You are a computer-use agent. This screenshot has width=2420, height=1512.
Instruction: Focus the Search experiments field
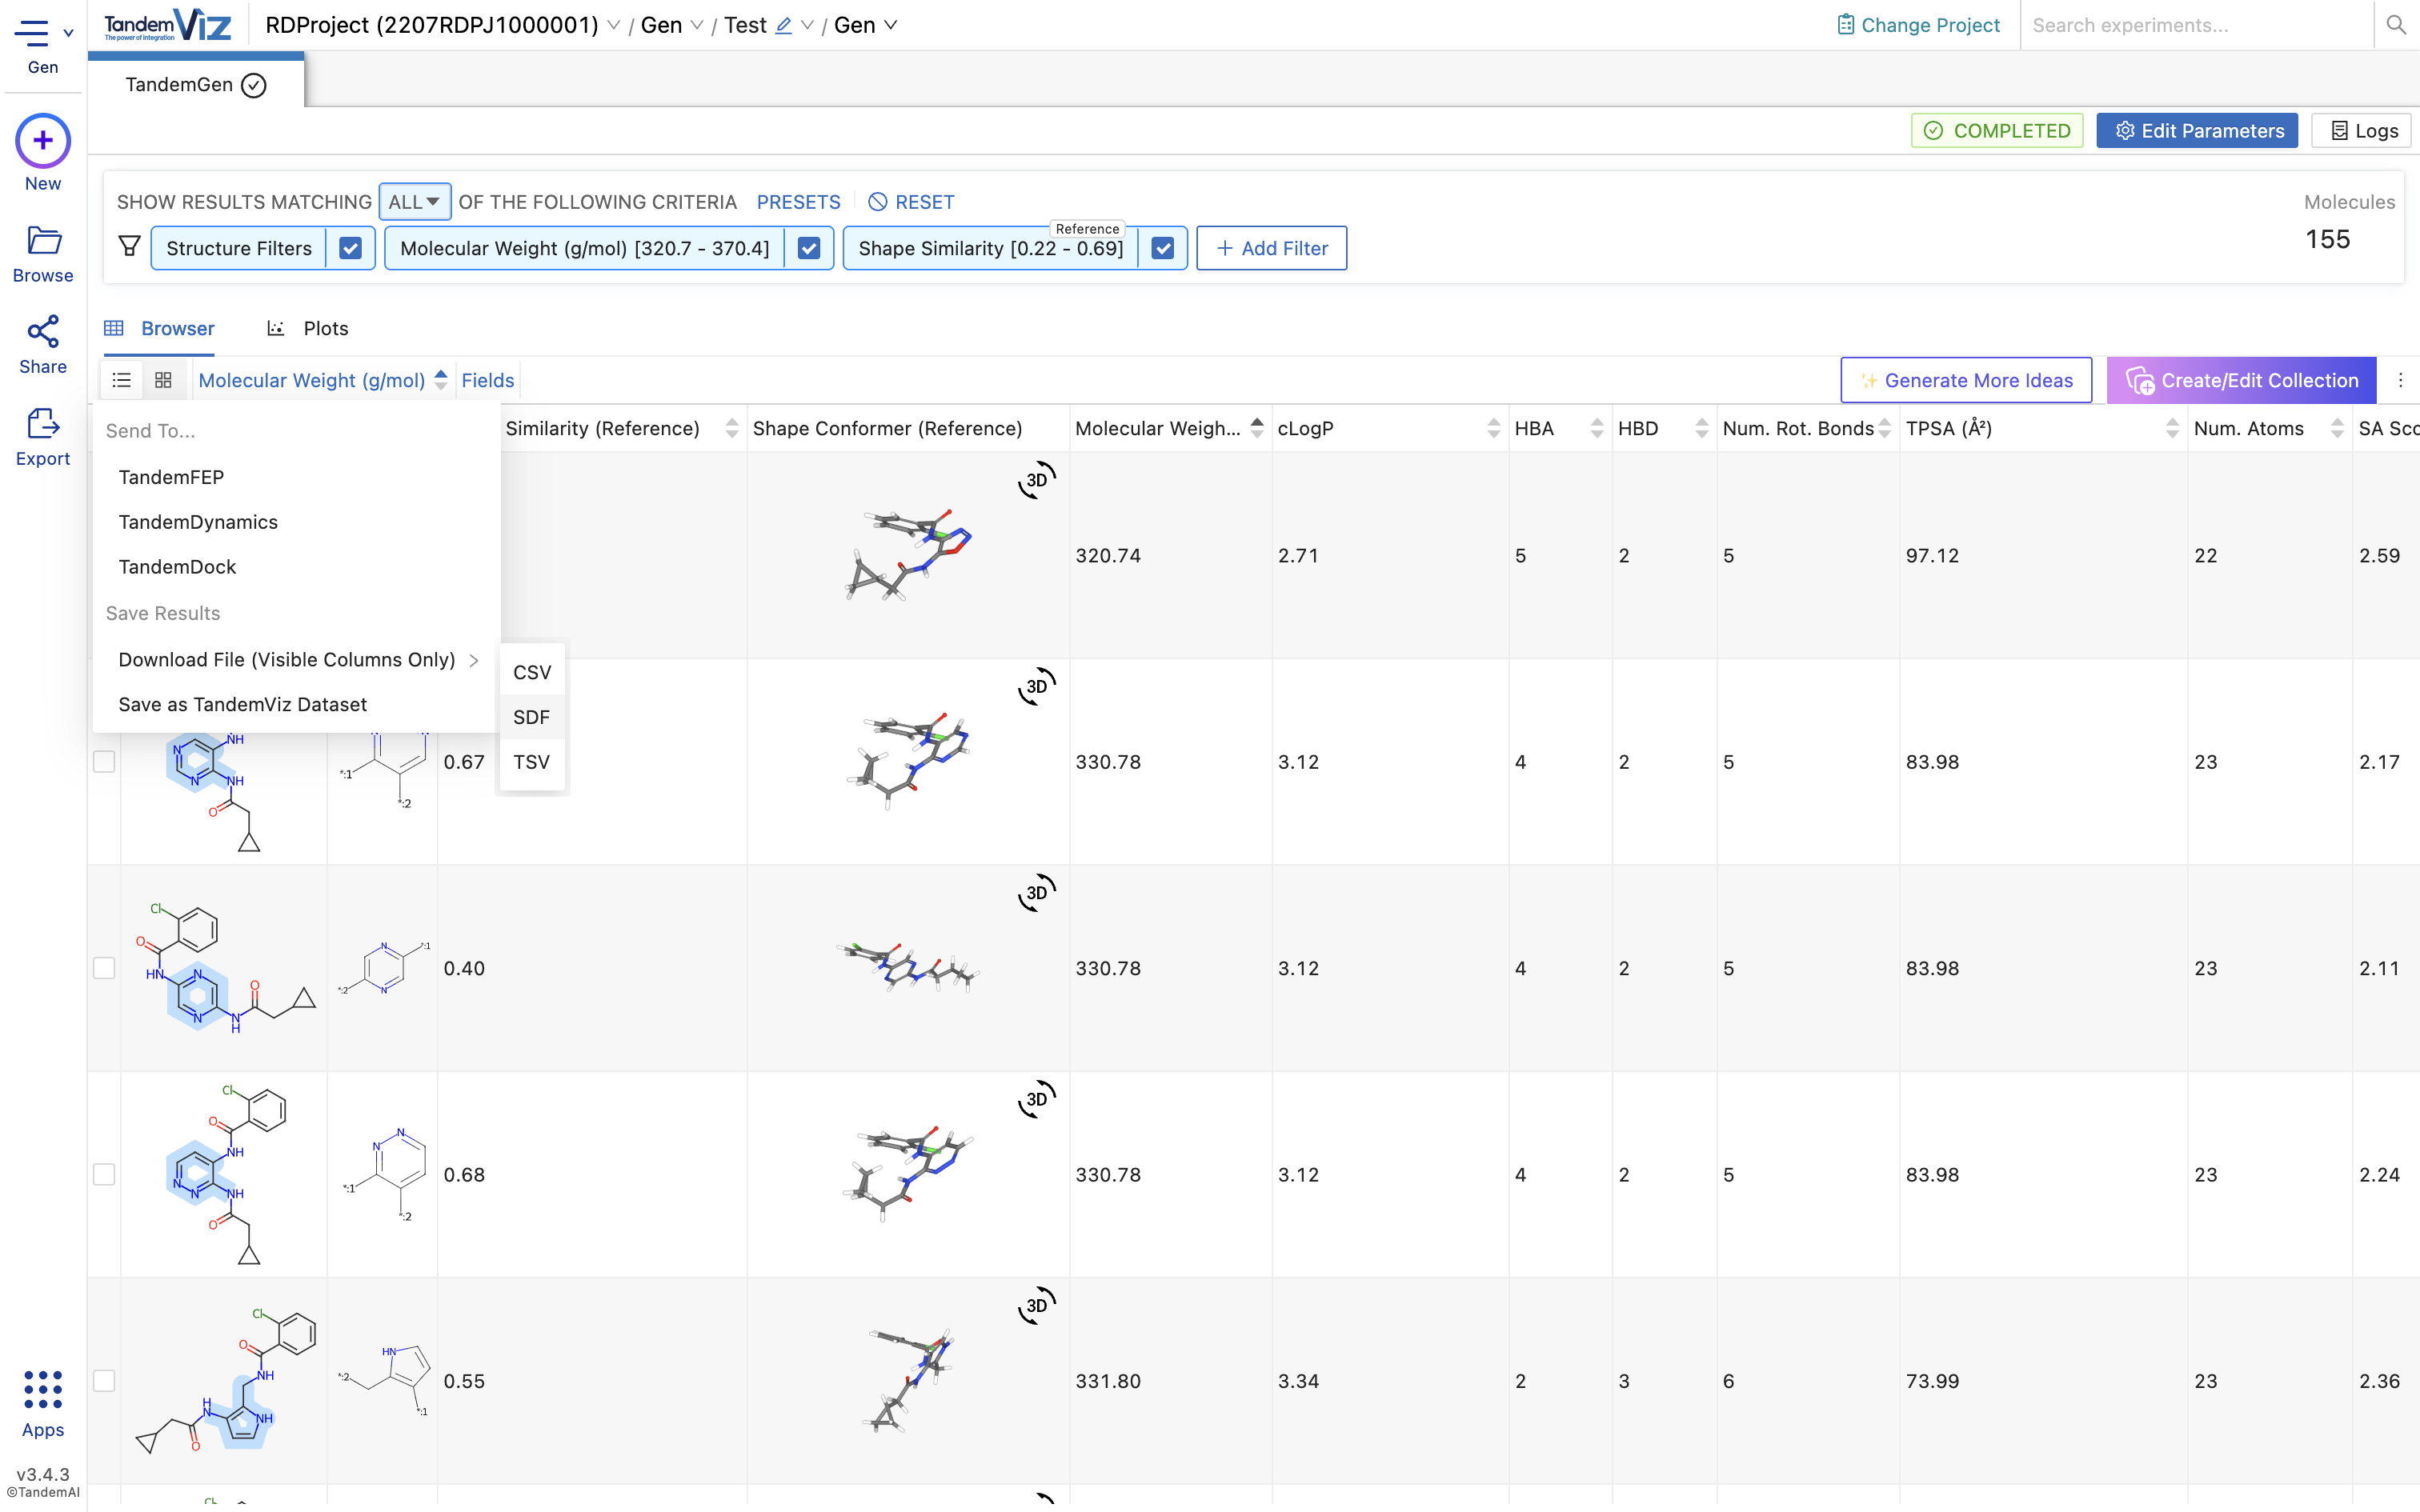point(2195,25)
